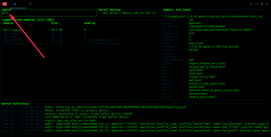Click used-by text dell_laptop,dell_wmi
This screenshot has width=271, height=137.
tap(103, 40)
